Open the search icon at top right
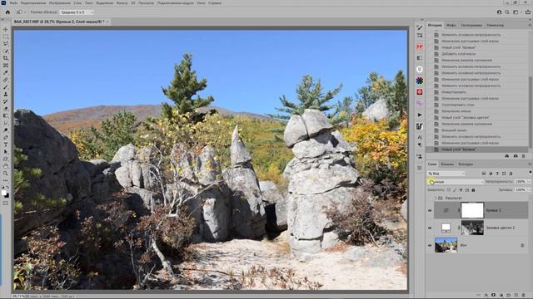533x299 pixels. coord(507,12)
